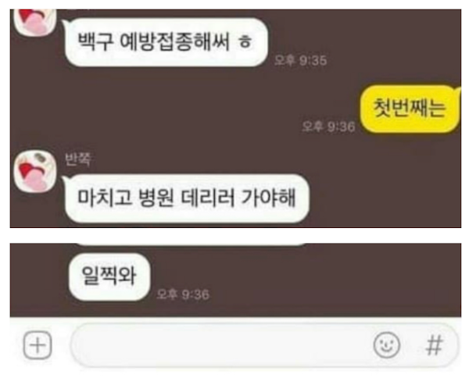Tap the 9:36 timestamp beside yellow bubble
The height and width of the screenshot is (378, 469).
pos(328,127)
